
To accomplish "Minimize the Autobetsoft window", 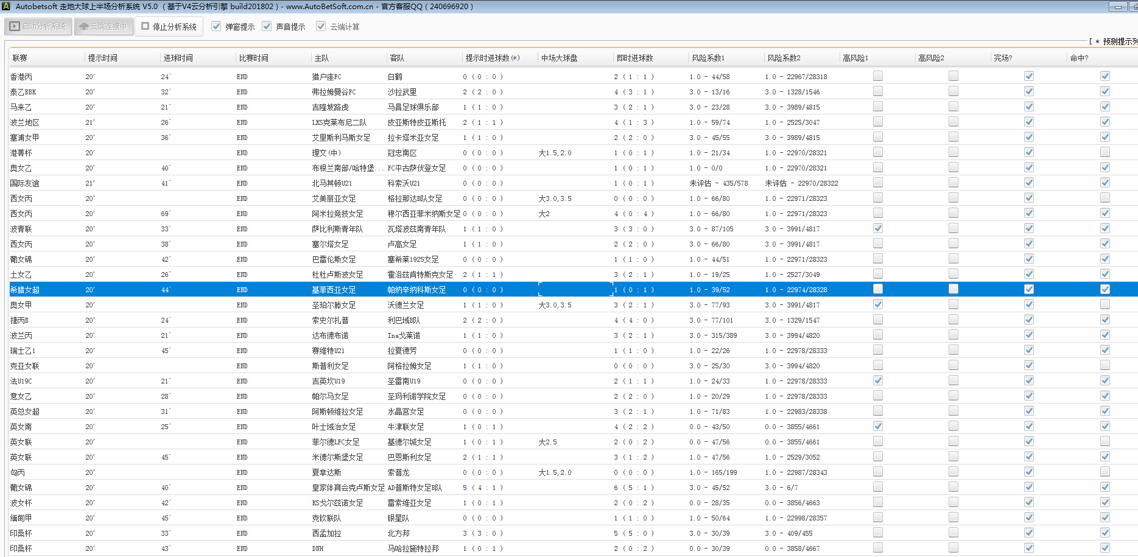I will pos(1117,7).
